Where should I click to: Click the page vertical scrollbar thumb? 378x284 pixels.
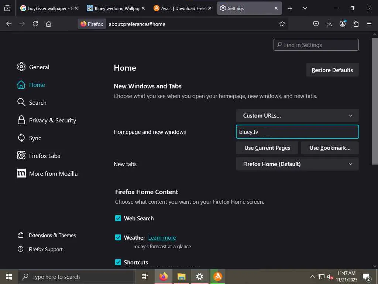[x=375, y=101]
